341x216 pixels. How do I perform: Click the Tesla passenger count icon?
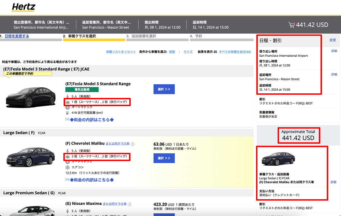[x=67, y=96]
